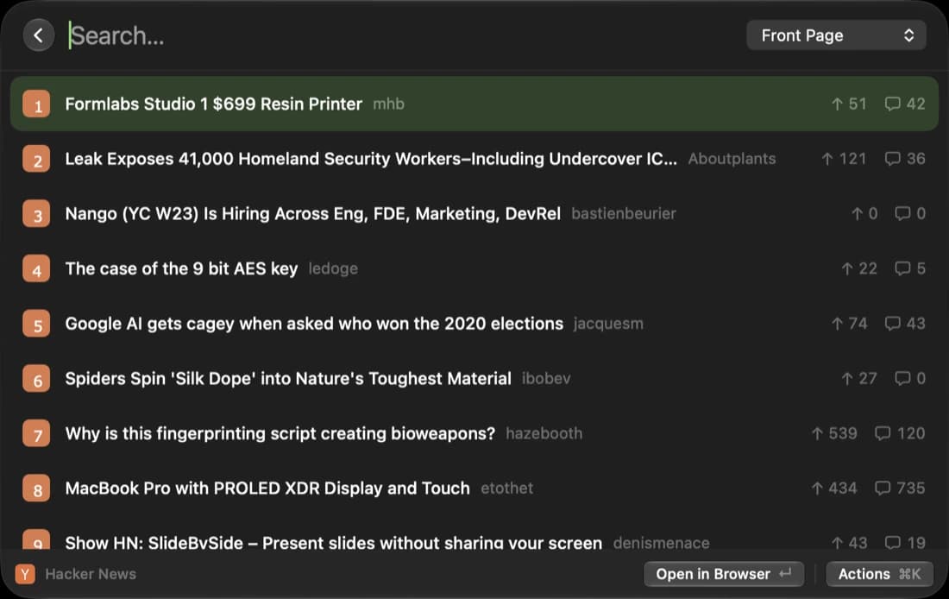The width and height of the screenshot is (949, 599).
Task: Click Open in Browser button
Action: click(x=724, y=574)
